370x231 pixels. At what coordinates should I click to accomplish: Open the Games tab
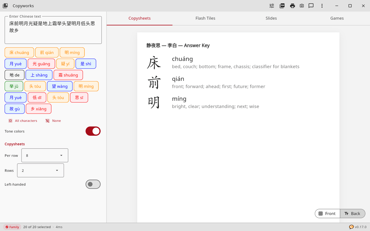tap(337, 18)
